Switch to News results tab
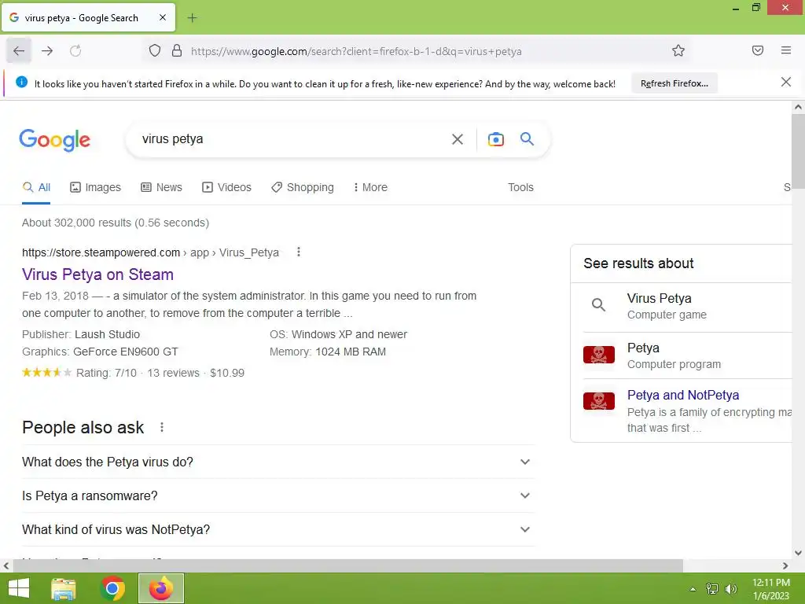Screen dimensions: 805x604 tap(162, 187)
